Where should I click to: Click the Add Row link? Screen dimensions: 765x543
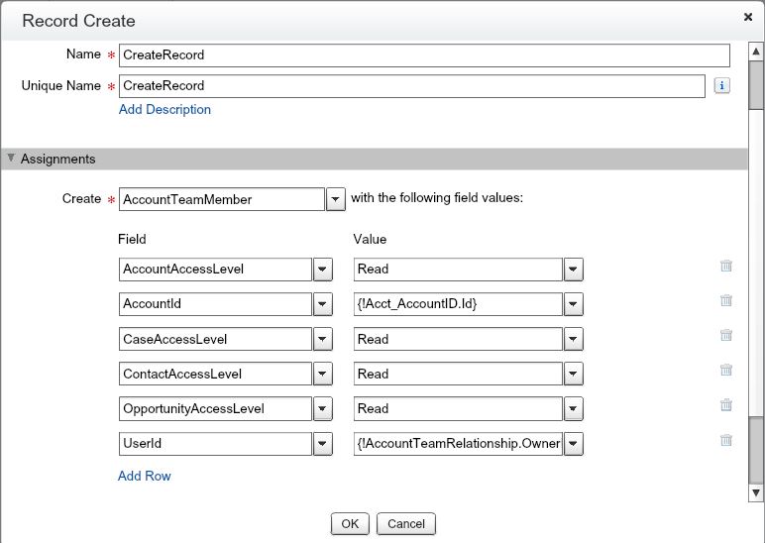[145, 477]
